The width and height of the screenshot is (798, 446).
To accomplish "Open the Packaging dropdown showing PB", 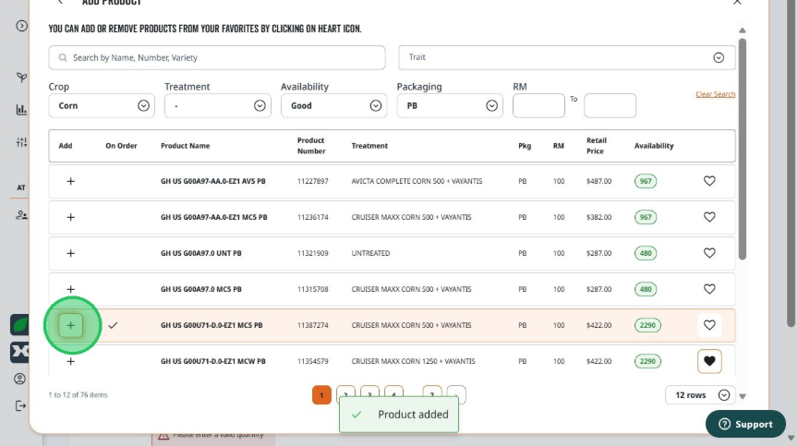I will [x=450, y=106].
